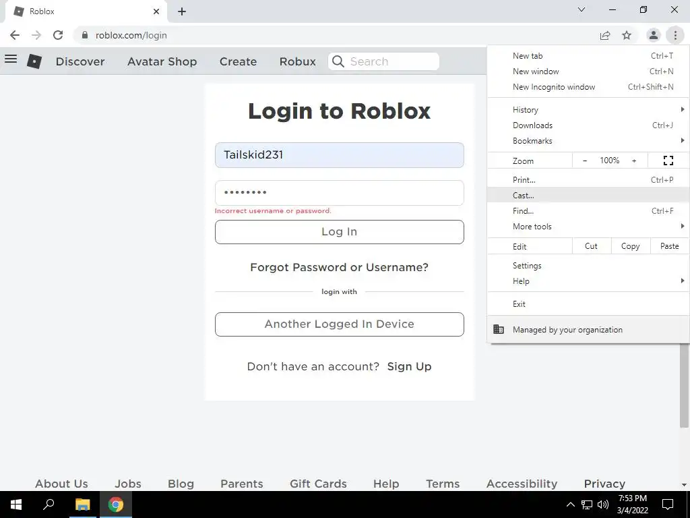The image size is (690, 518).
Task: Click the Create nav link
Action: (238, 61)
